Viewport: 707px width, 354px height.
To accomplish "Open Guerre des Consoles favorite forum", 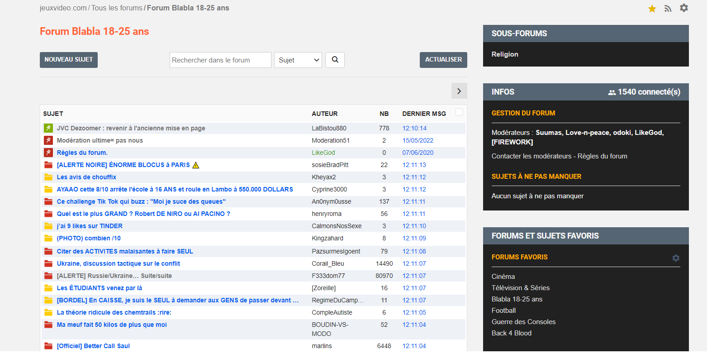I will click(524, 322).
